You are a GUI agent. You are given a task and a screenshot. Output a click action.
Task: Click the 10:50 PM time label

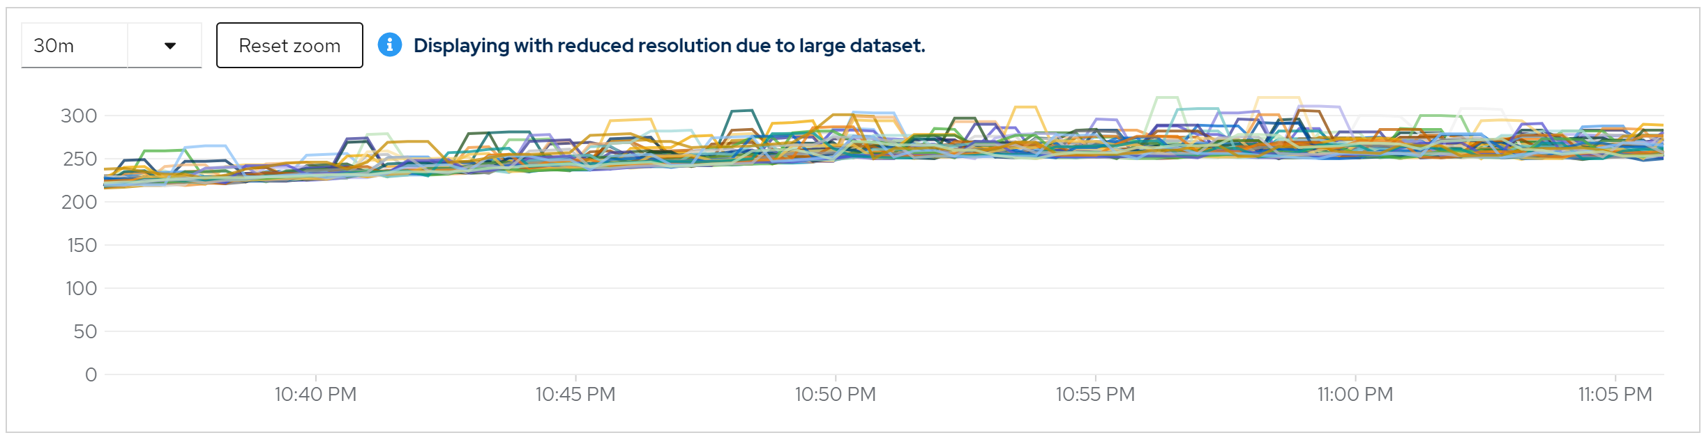coord(835,394)
